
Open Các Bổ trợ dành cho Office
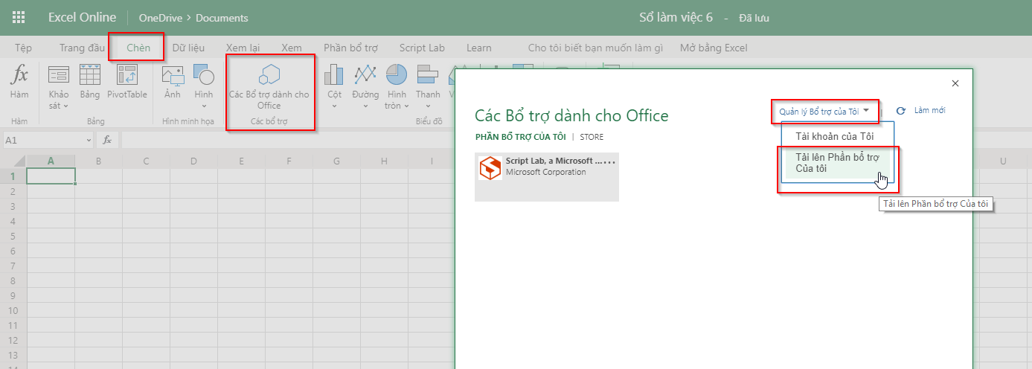coord(269,86)
